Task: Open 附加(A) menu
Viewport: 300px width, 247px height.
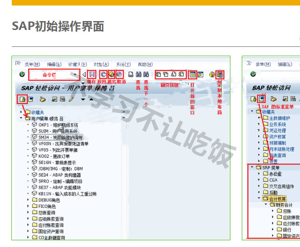Action: coord(101,65)
